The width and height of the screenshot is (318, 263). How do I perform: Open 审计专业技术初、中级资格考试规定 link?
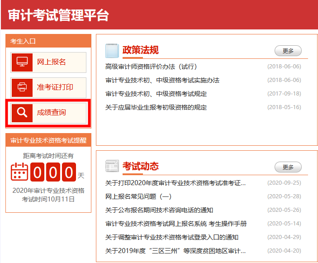point(156,94)
